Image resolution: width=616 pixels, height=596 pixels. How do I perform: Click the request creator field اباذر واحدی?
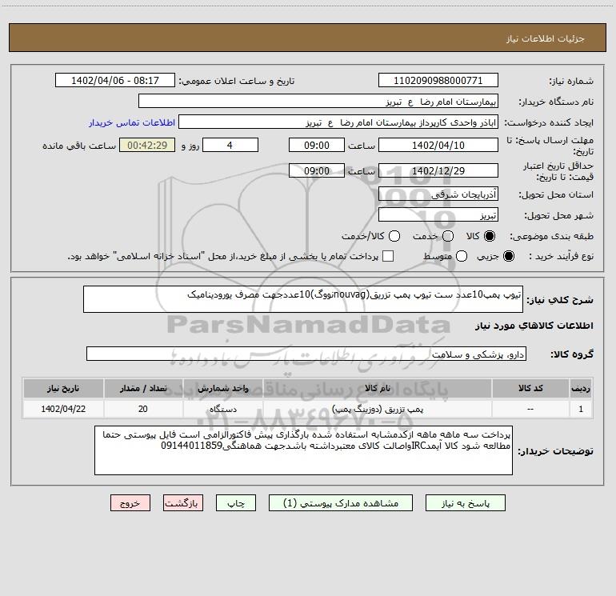click(x=338, y=122)
